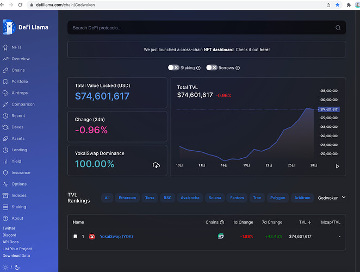Play the TVL chart animation

(338, 166)
